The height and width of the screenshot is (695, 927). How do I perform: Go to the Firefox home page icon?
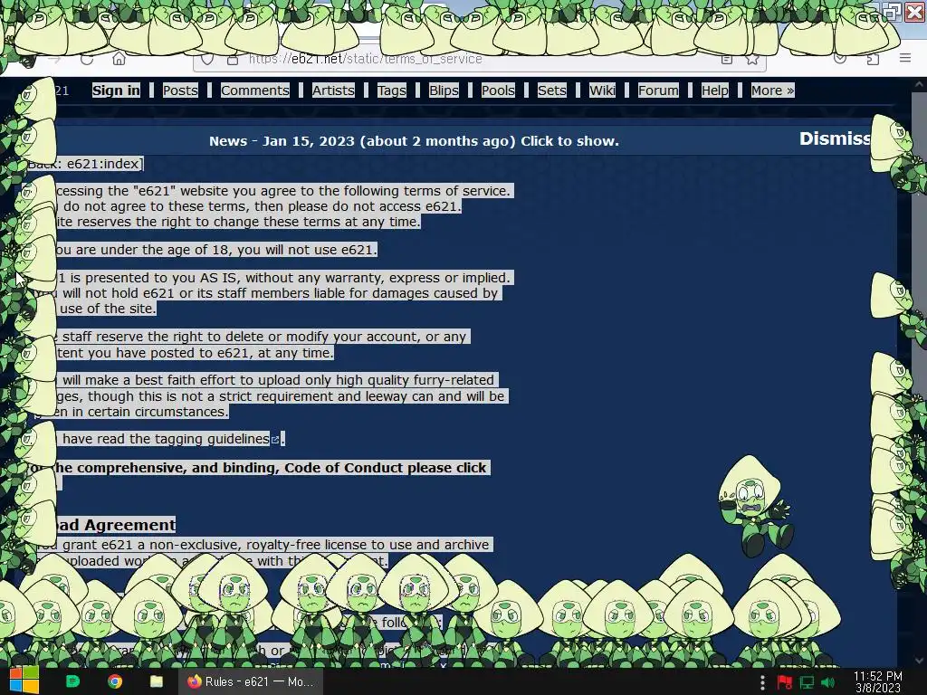pos(119,59)
